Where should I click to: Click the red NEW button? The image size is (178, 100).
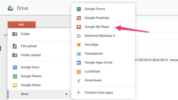(x=22, y=25)
